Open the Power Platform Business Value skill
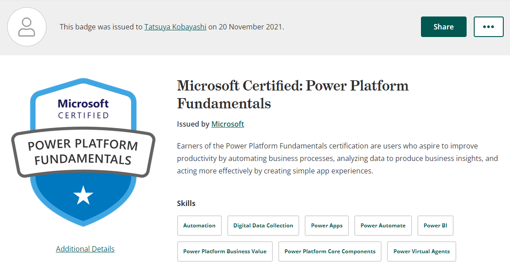 point(225,251)
